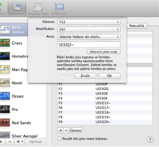Open the gear actions menu
The width and height of the screenshot is (159, 147).
20,141
